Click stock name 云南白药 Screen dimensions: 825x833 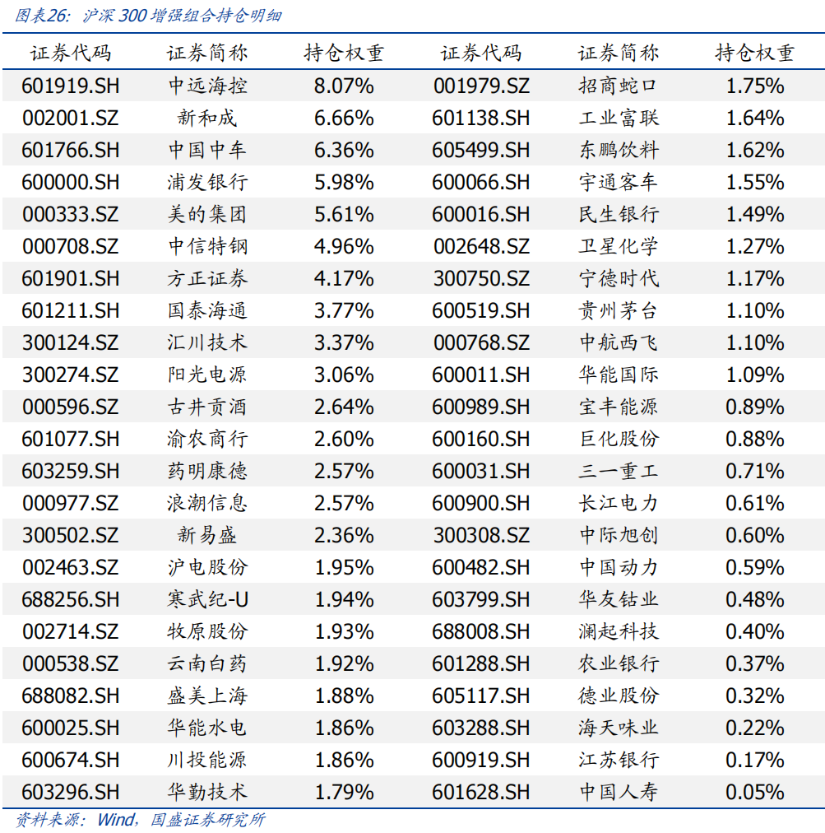coord(207,663)
